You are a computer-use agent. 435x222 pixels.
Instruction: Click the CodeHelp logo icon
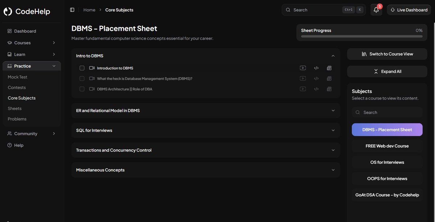click(x=8, y=12)
